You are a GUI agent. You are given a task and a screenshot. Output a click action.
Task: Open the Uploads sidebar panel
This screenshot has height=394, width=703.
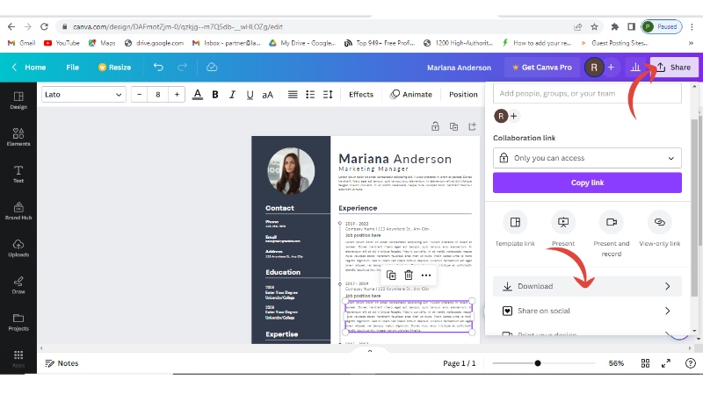click(18, 248)
